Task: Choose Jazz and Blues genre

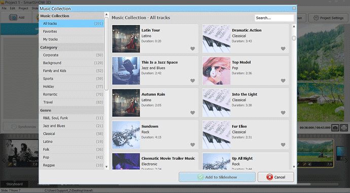Action: tap(72, 126)
